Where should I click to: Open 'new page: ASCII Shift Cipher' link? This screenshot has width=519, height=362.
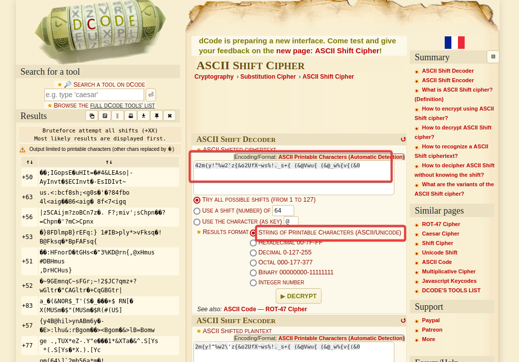(328, 51)
